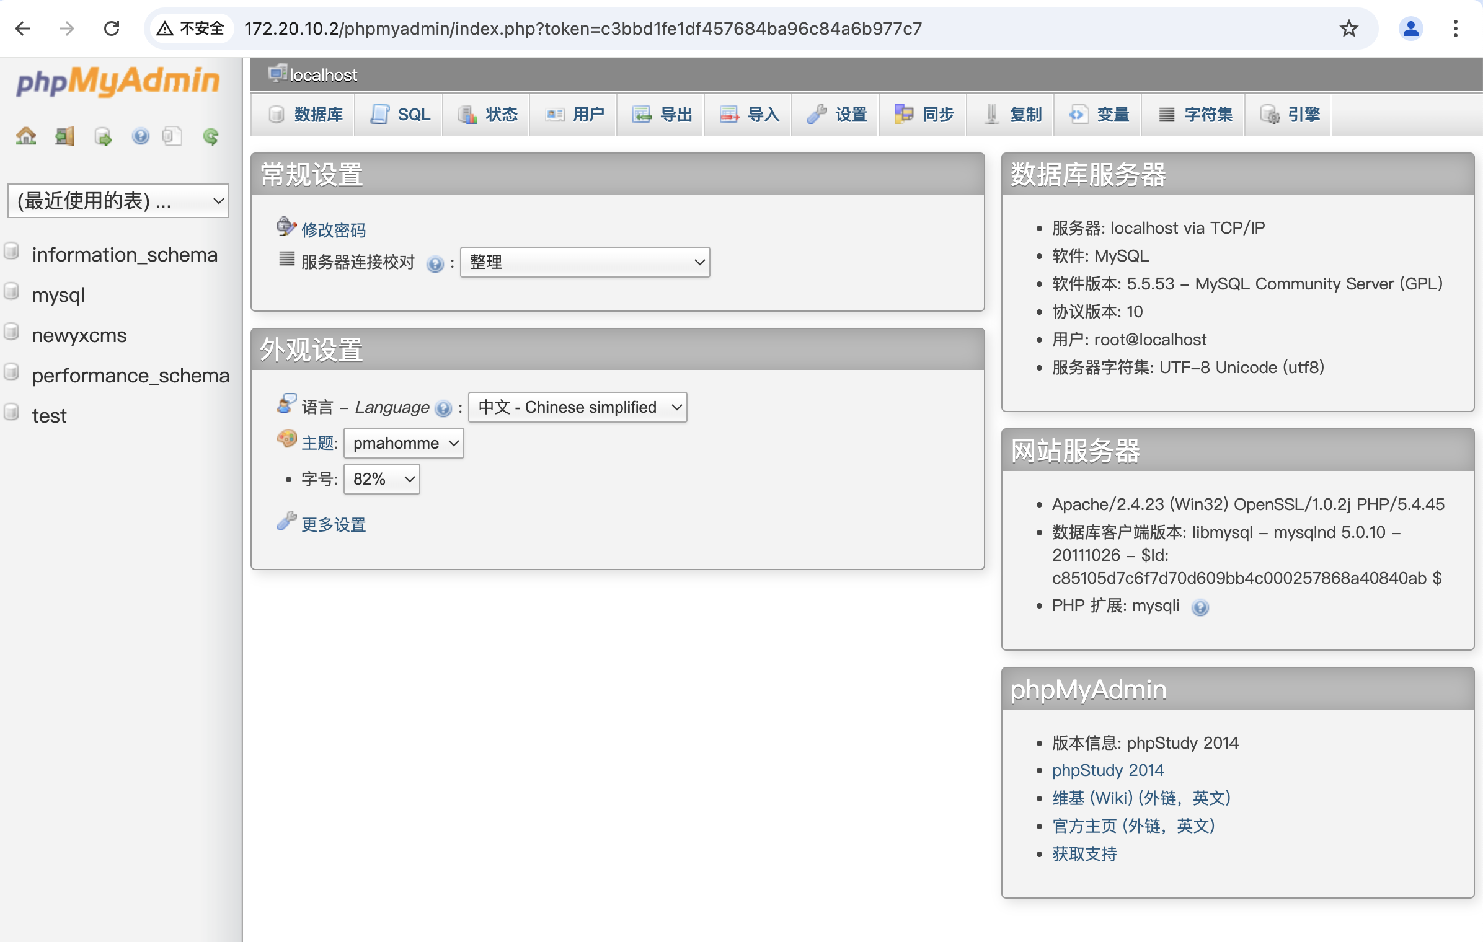Click the log out door icon
Viewport: 1483px width, 942px height.
pos(64,136)
